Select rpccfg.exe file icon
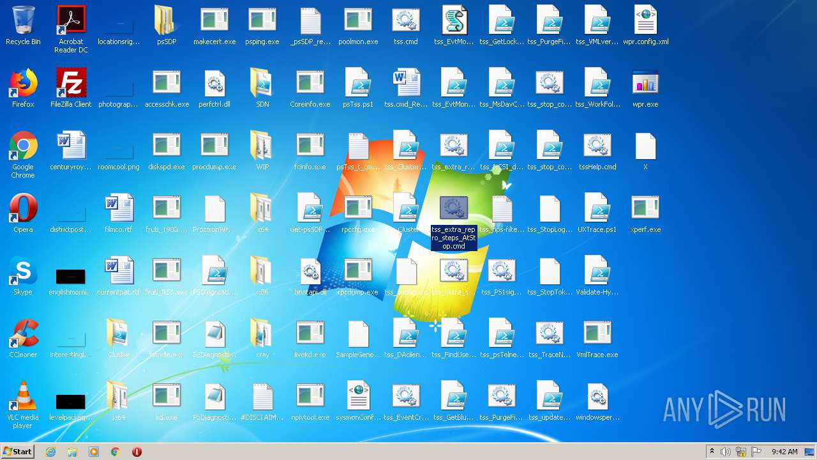817x460 pixels. pyautogui.click(x=358, y=209)
